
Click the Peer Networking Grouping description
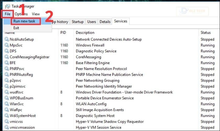click(x=98, y=81)
